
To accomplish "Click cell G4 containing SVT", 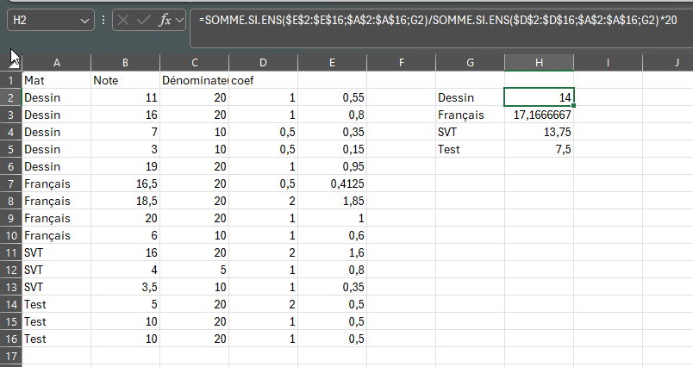I will [x=470, y=132].
